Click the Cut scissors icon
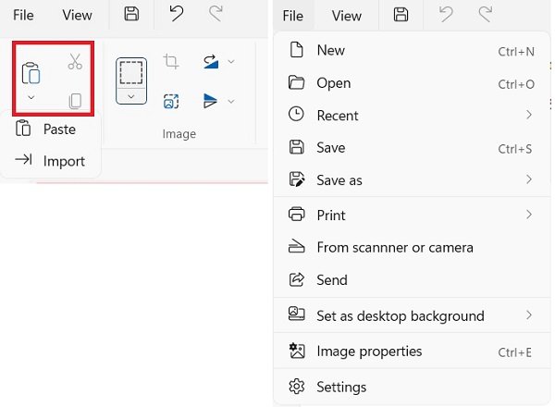Image resolution: width=555 pixels, height=407 pixels. tap(75, 61)
